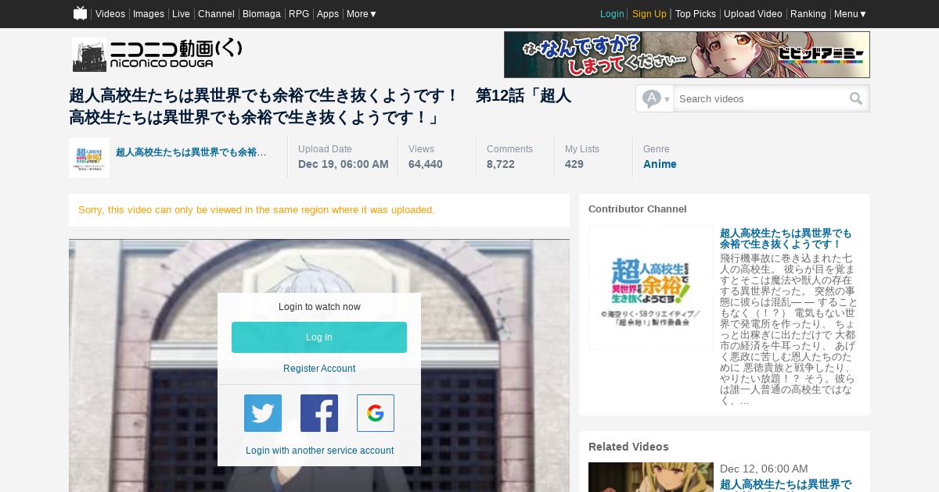Open the Contributor Channel title link

coord(786,239)
